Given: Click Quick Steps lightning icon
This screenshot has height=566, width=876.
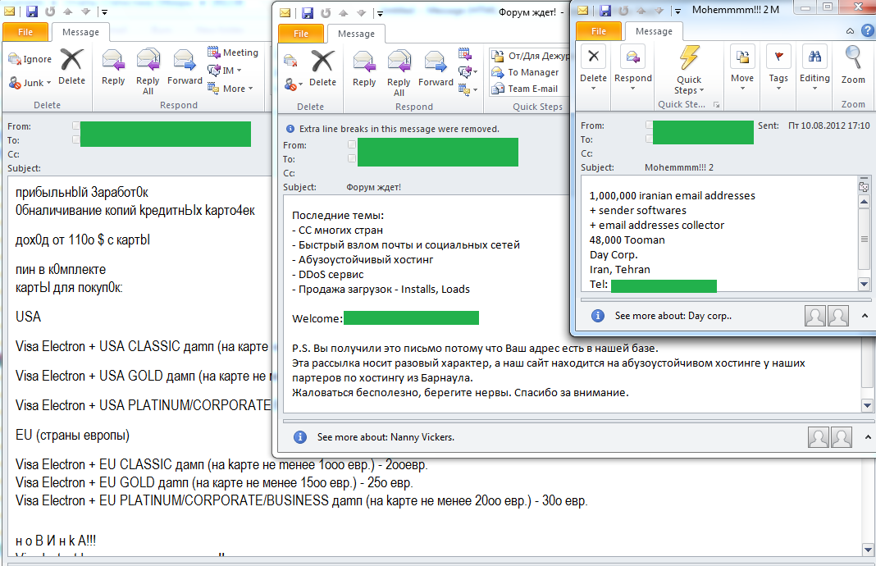Looking at the screenshot, I should 689,57.
